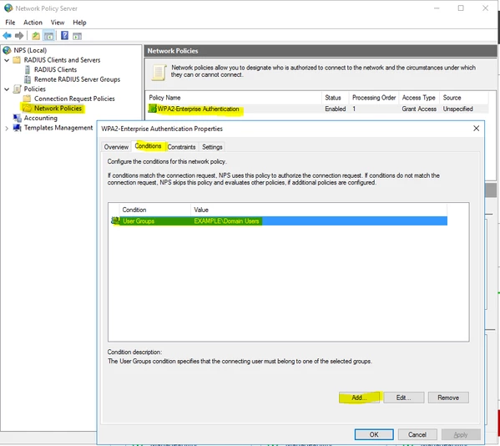Switch to the Constraints tab
Screen dimensions: 500x446
(x=181, y=147)
